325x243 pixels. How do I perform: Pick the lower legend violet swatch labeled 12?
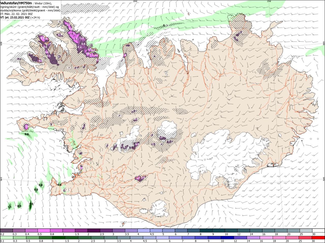(240, 238)
